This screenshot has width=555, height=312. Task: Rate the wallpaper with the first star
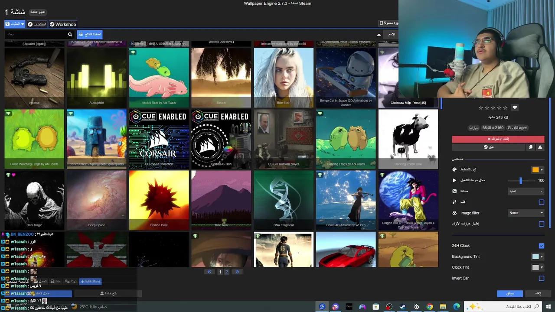(480, 108)
